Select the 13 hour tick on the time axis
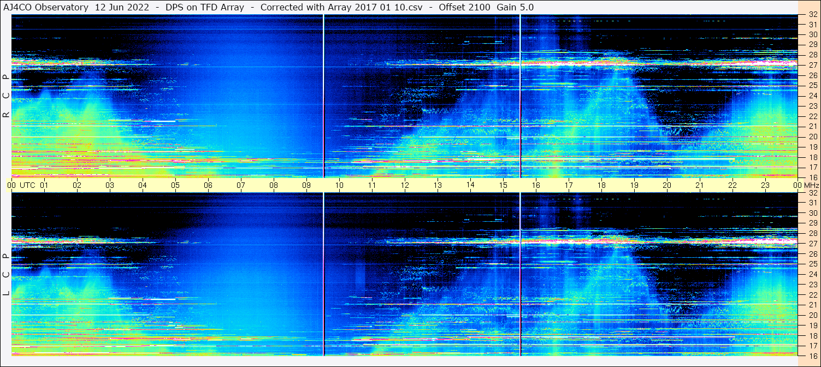This screenshot has height=367, width=821. [438, 185]
